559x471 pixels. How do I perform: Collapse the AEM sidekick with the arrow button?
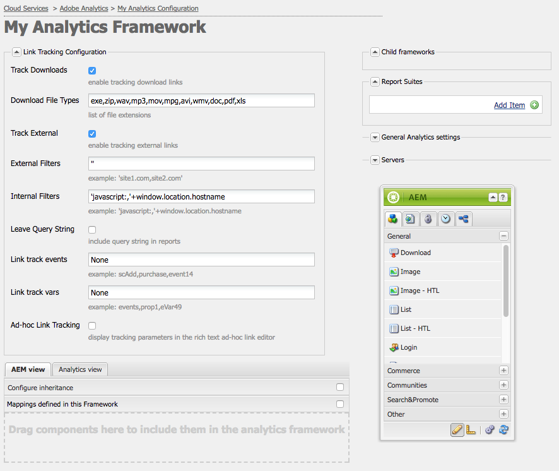pyautogui.click(x=493, y=198)
